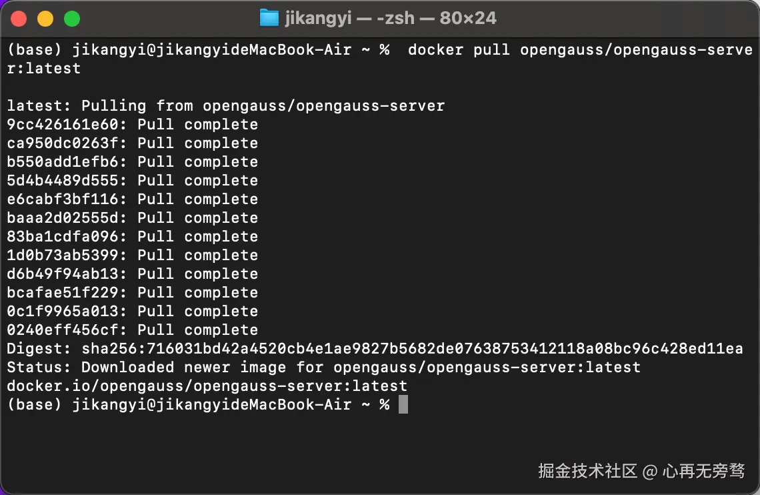
Task: Click the green zoom window button
Action: (x=71, y=19)
